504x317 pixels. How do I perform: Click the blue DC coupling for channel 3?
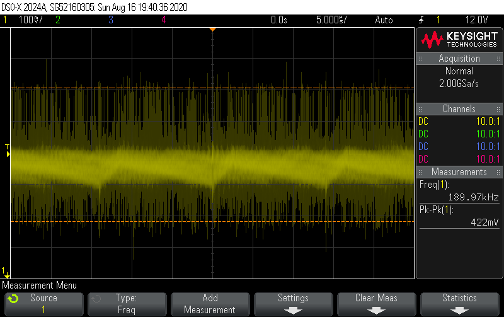[423, 146]
